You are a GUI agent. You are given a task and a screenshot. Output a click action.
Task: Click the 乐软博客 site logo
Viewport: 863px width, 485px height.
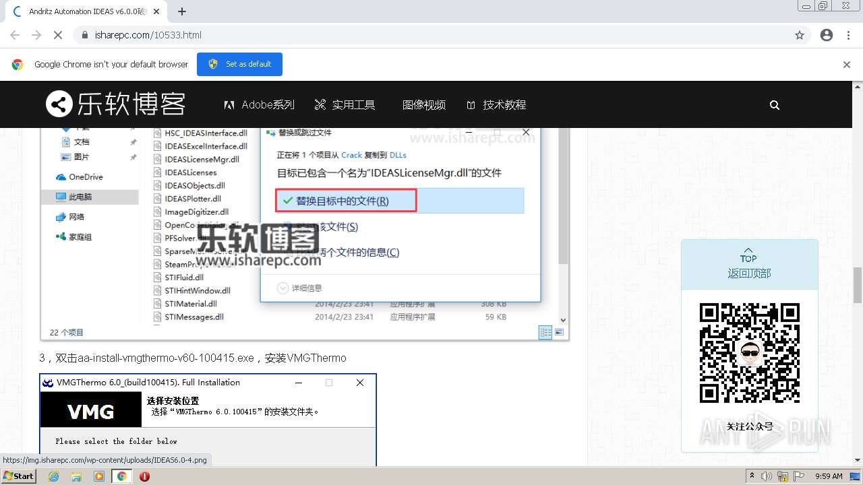tap(115, 104)
